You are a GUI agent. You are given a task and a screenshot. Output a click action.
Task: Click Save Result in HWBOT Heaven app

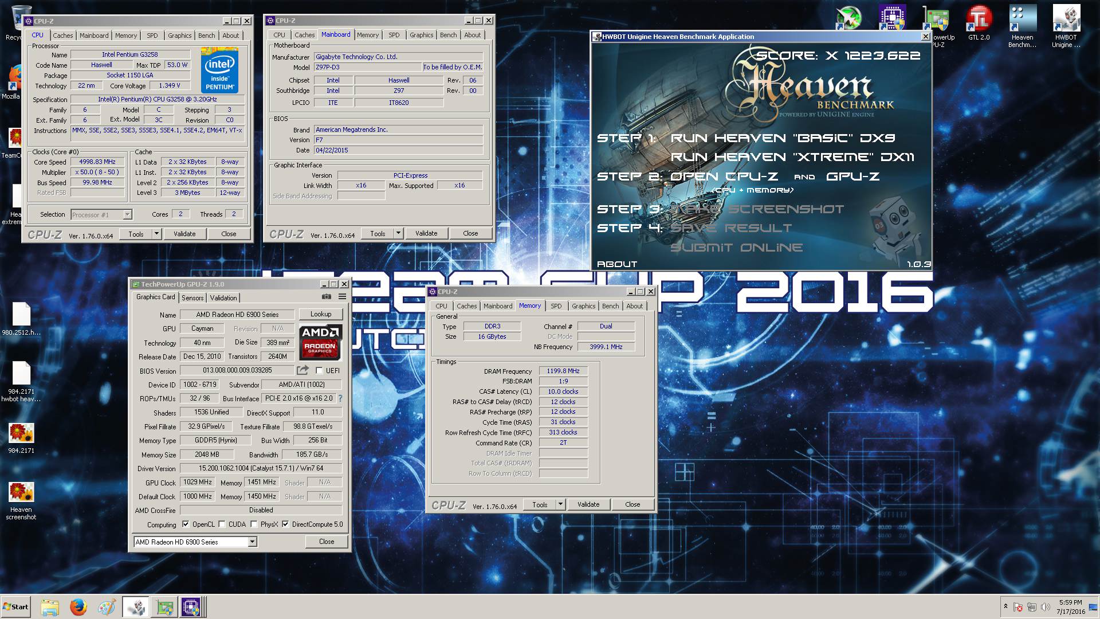(x=731, y=228)
